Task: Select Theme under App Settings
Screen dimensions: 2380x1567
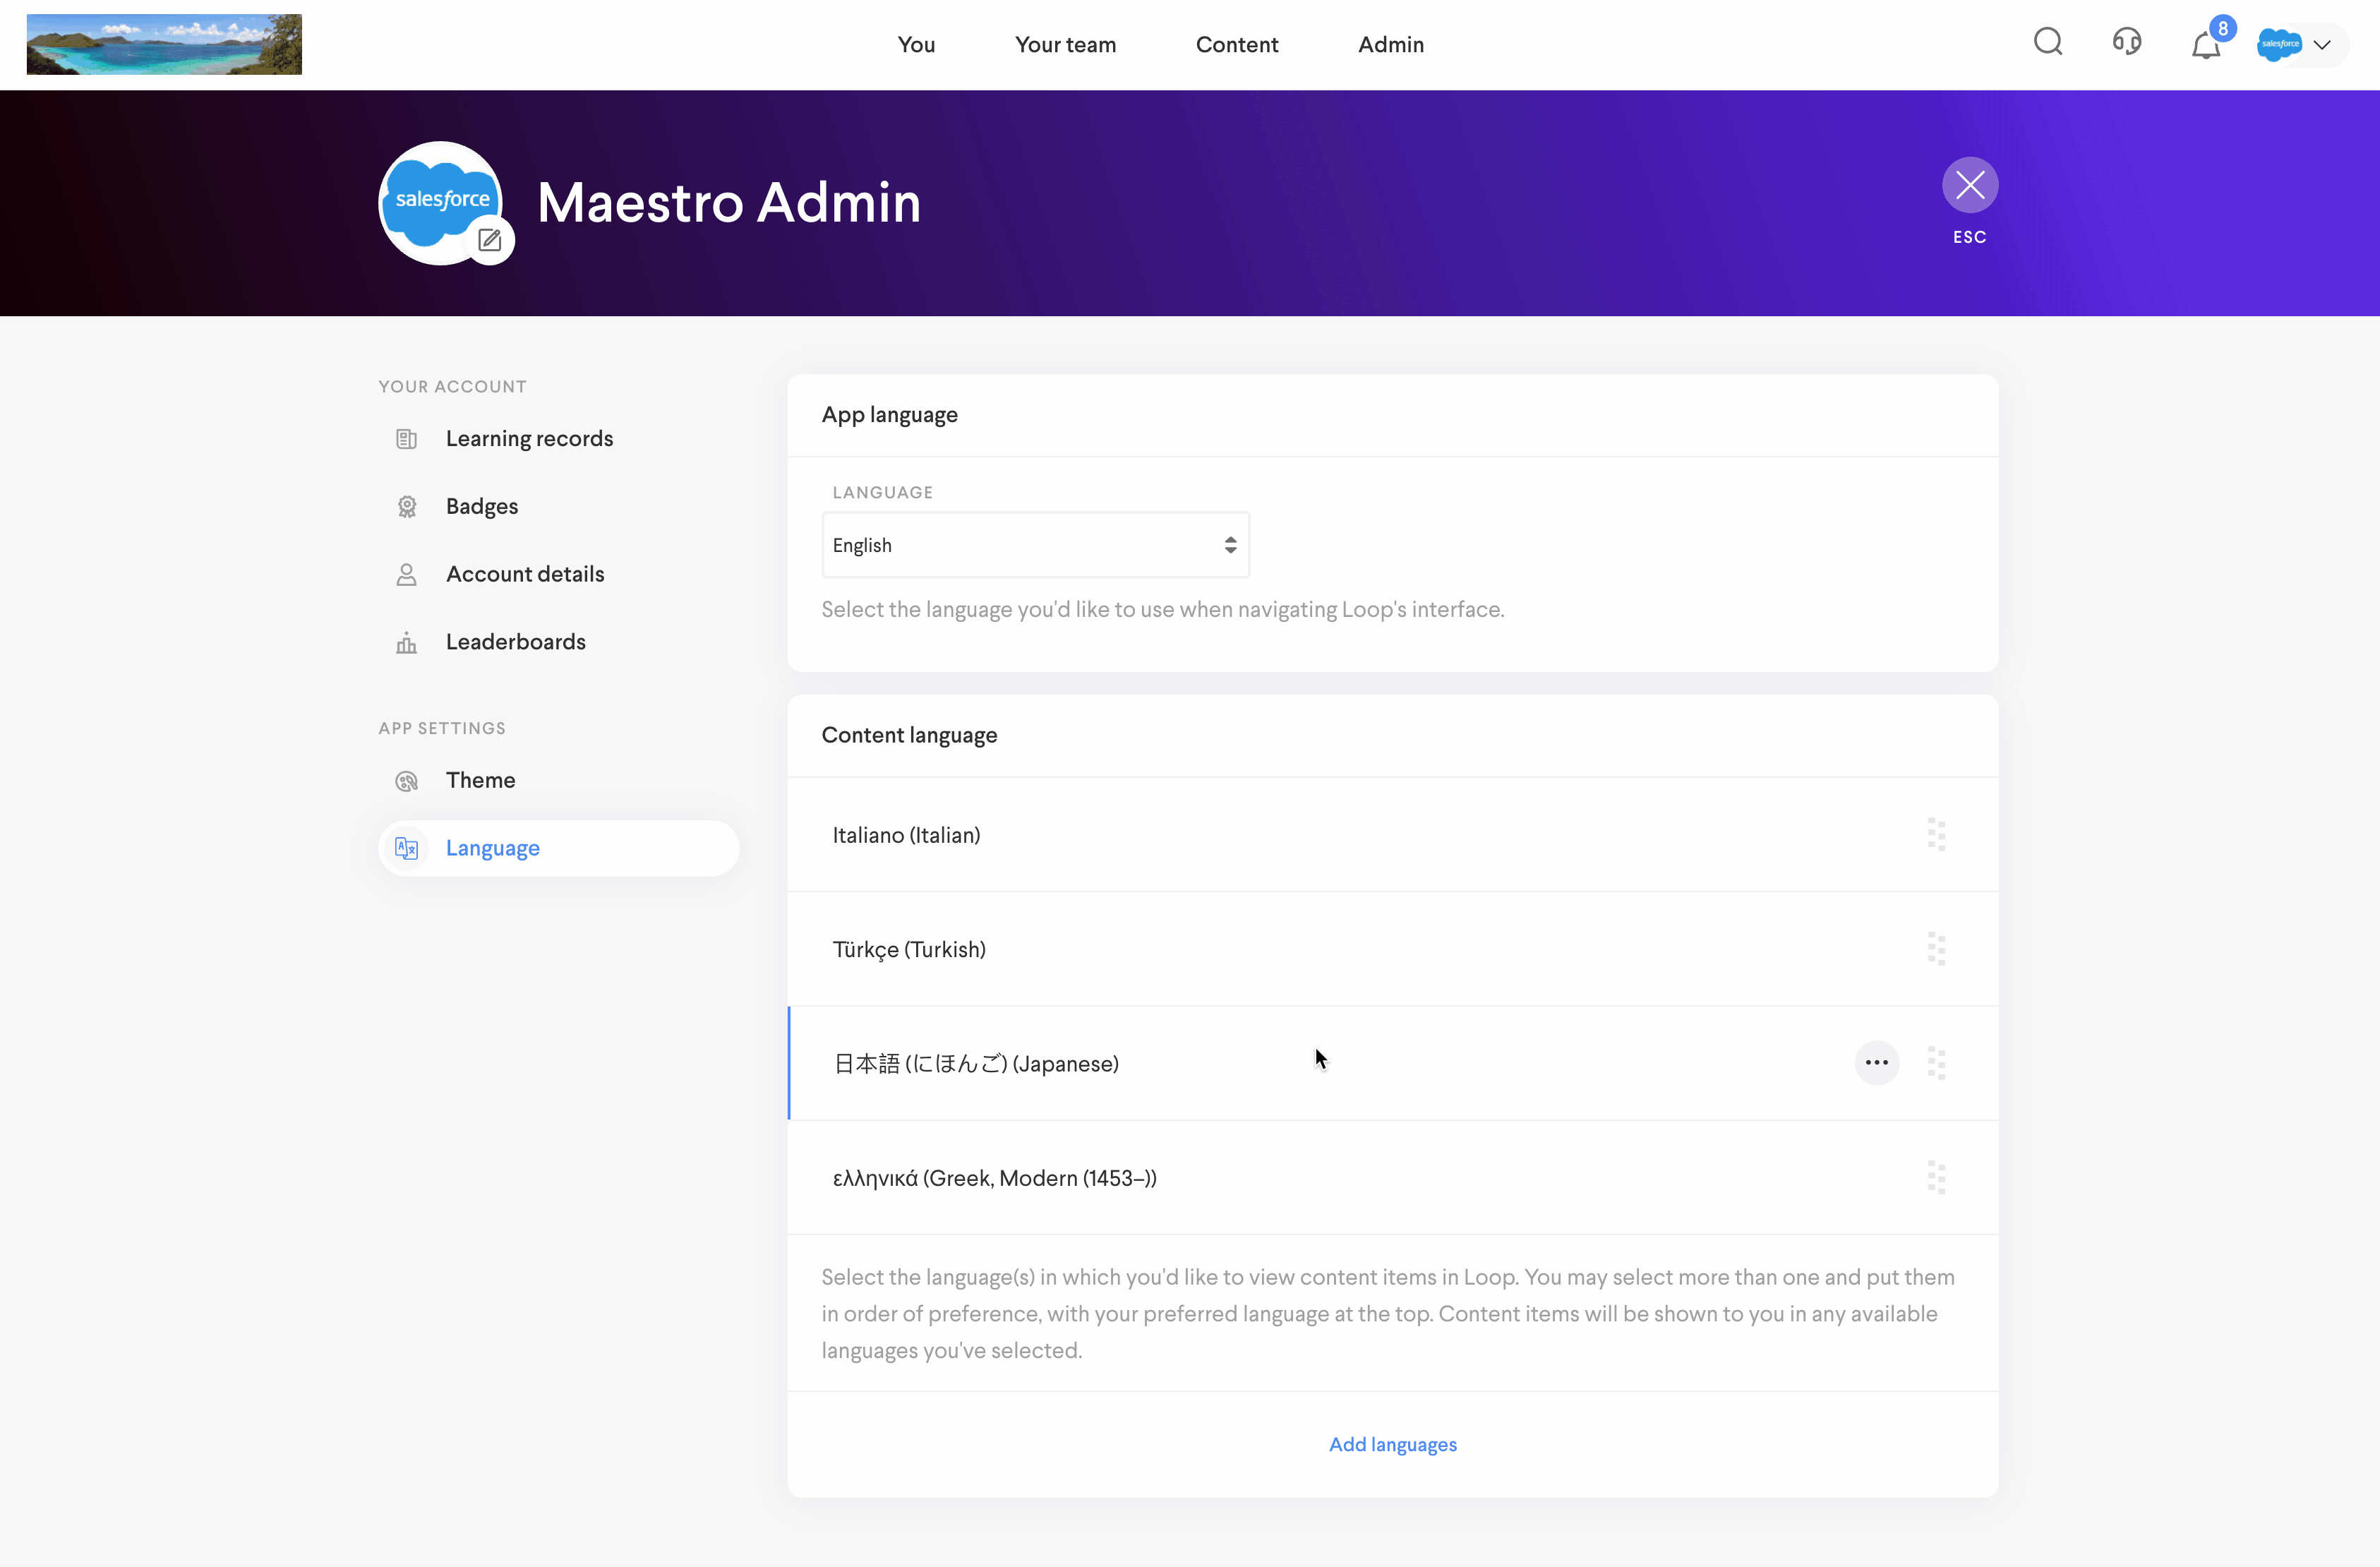Action: click(480, 780)
